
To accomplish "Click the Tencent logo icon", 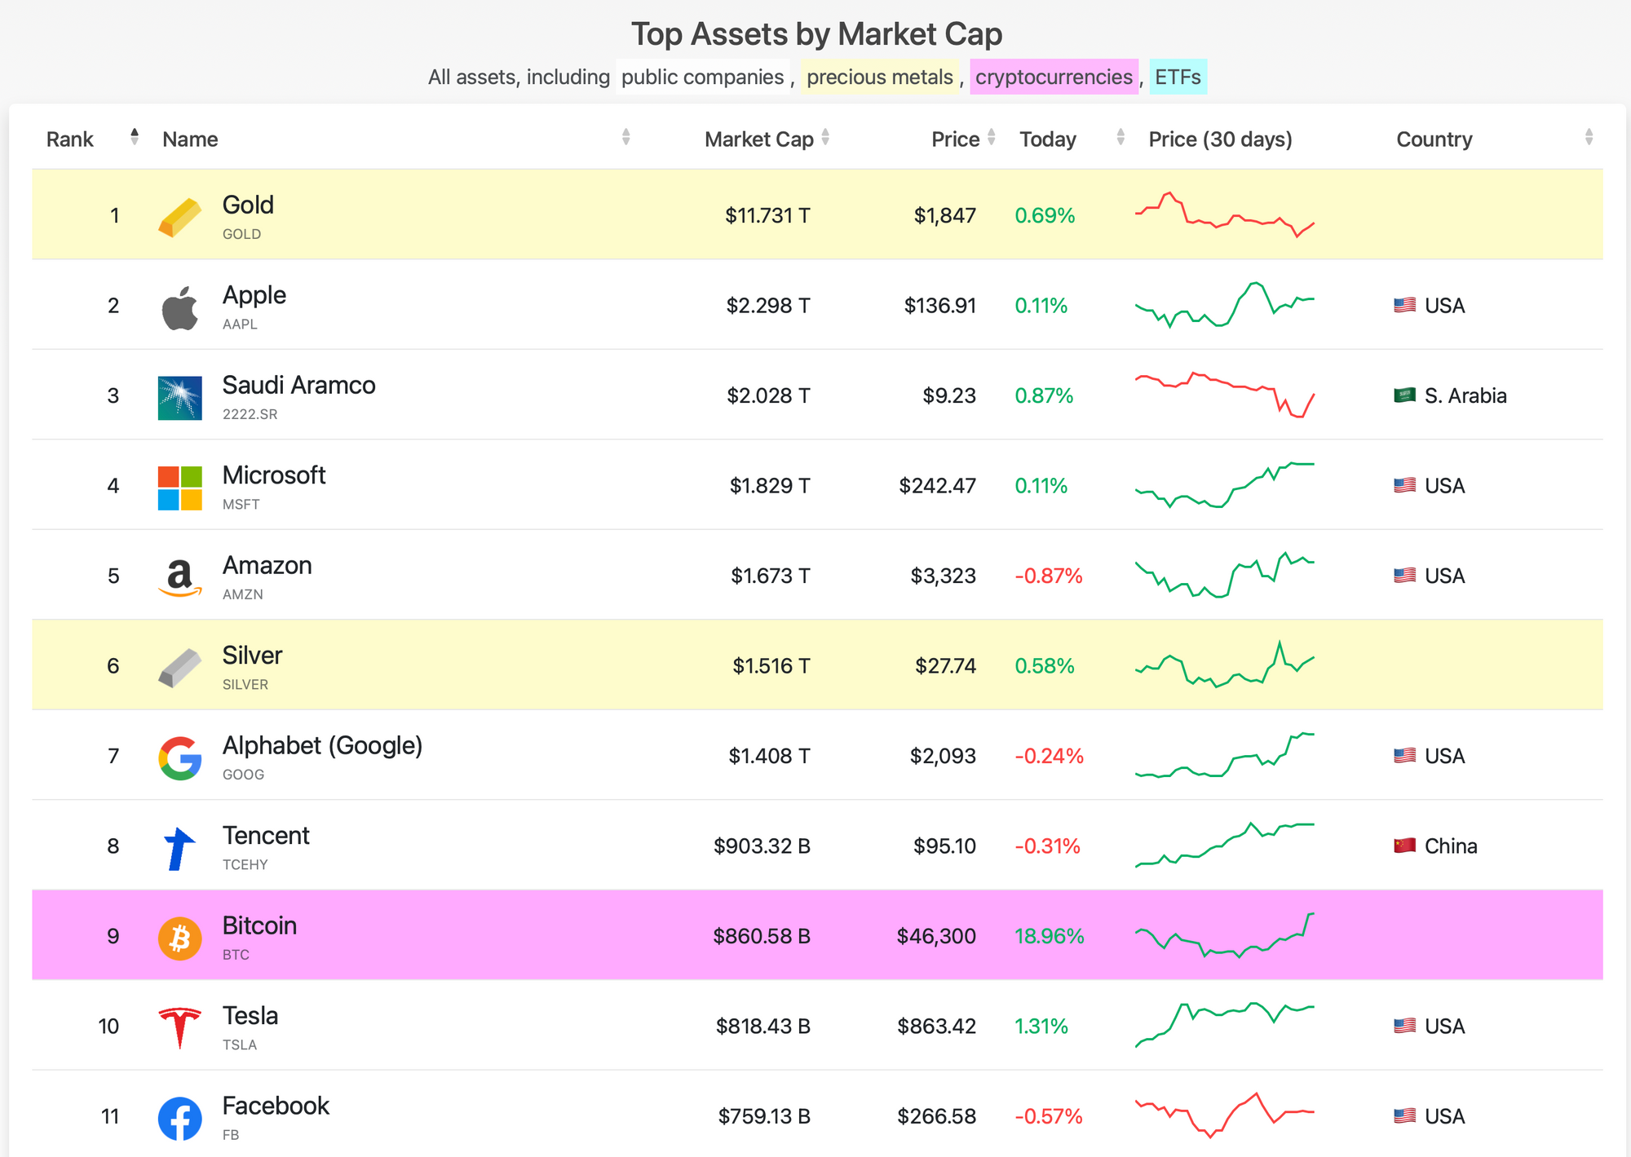I will point(179,848).
